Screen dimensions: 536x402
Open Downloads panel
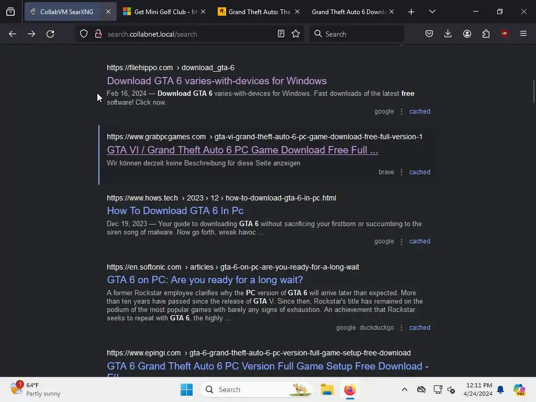click(448, 33)
